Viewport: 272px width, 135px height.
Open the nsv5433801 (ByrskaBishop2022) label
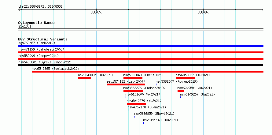coord(45,62)
